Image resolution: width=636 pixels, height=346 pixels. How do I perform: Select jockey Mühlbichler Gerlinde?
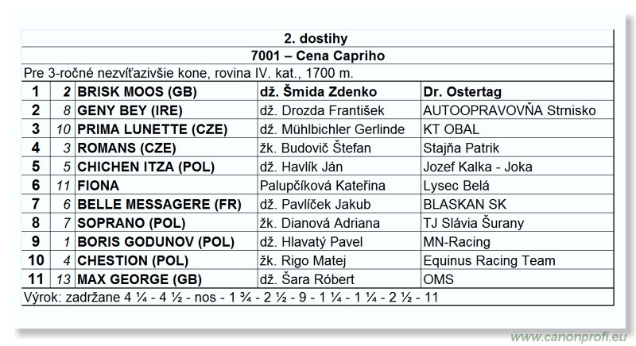point(332,129)
